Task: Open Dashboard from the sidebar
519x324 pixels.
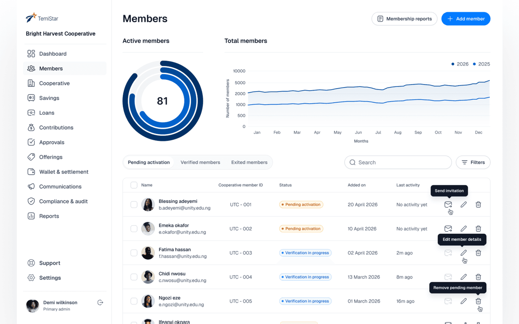Action: tap(65, 54)
